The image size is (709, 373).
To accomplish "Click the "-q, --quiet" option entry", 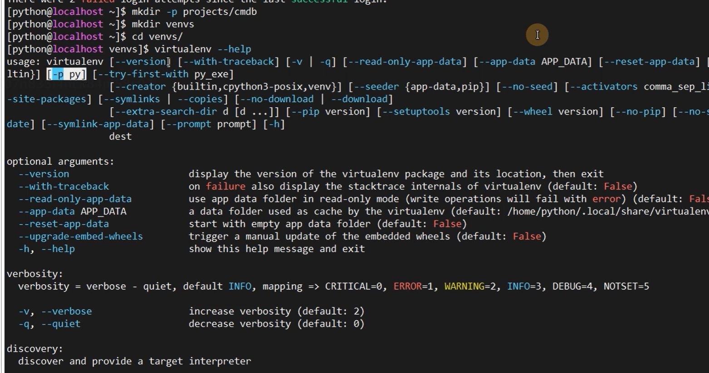I will [x=49, y=324].
